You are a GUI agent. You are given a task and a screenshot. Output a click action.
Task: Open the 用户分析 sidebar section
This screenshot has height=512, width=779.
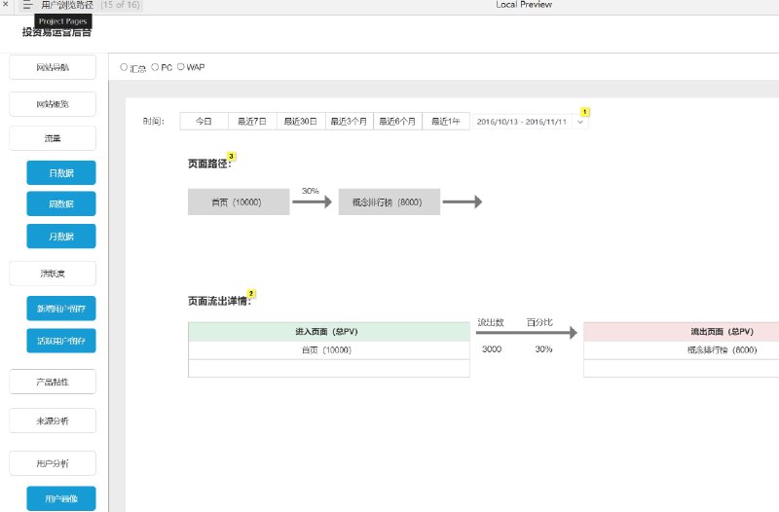pyautogui.click(x=53, y=463)
